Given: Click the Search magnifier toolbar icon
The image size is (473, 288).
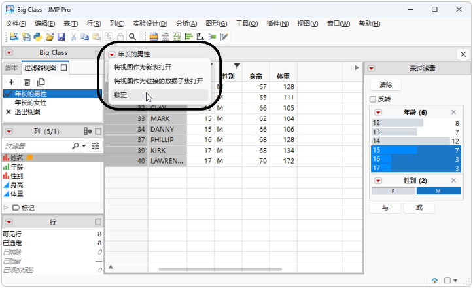Looking at the screenshot, I should [x=132, y=37].
